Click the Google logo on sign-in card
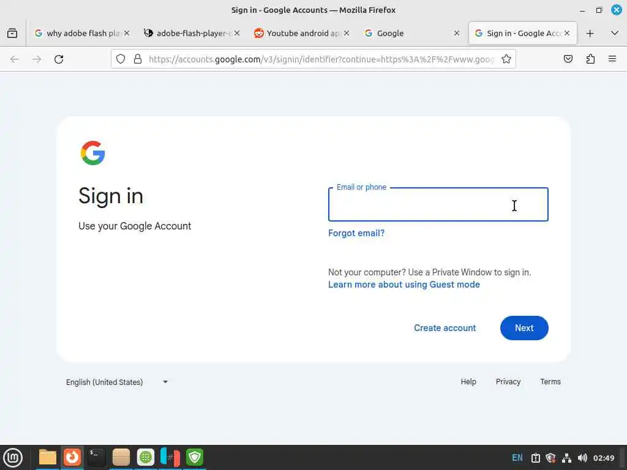The image size is (627, 470). [x=93, y=152]
